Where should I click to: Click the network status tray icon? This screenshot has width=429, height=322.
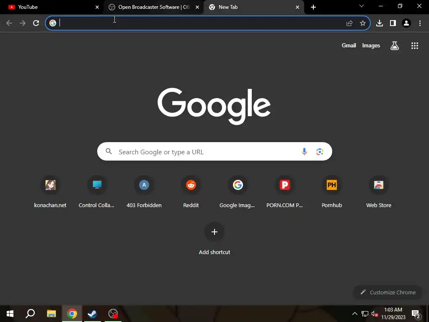tap(365, 314)
